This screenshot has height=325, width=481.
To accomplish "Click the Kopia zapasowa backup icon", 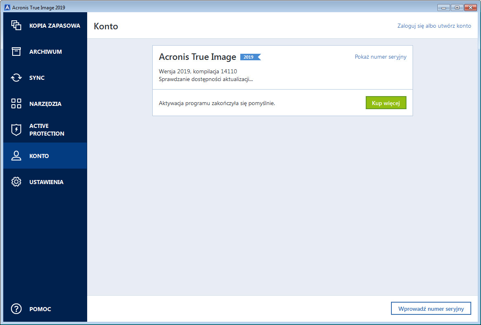I will [x=16, y=26].
